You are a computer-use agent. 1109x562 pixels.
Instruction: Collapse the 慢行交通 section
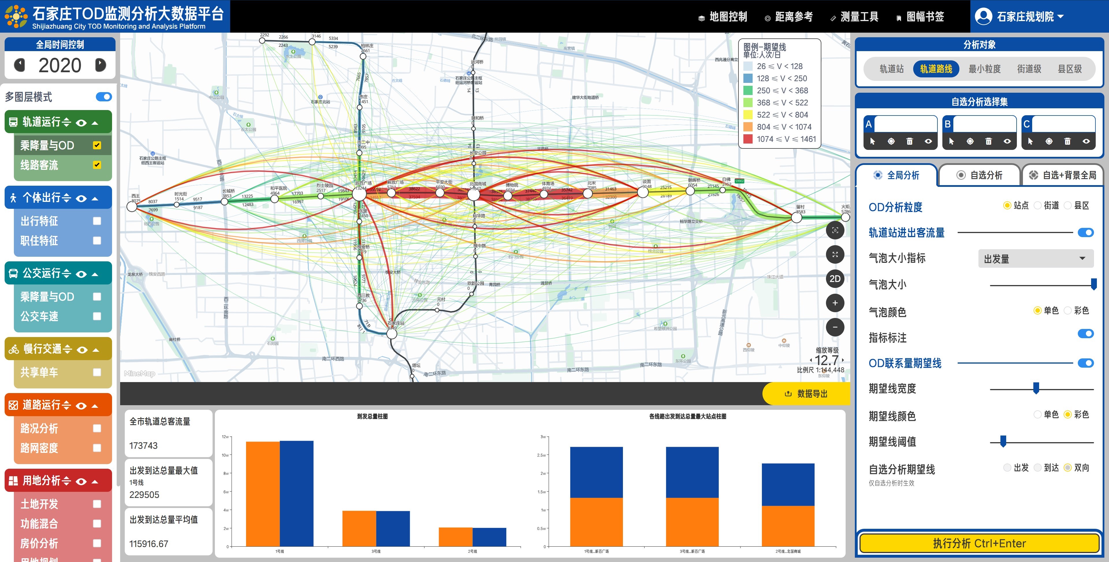pos(96,350)
